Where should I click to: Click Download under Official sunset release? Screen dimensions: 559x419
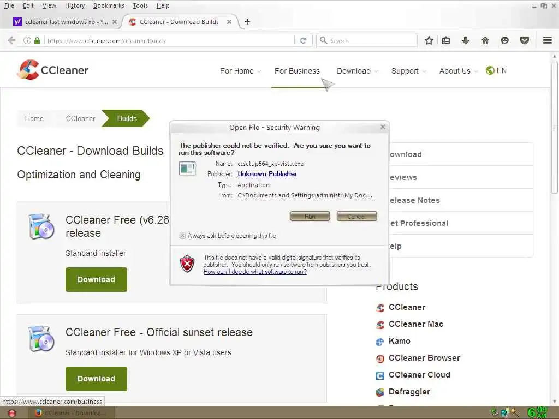pyautogui.click(x=96, y=379)
